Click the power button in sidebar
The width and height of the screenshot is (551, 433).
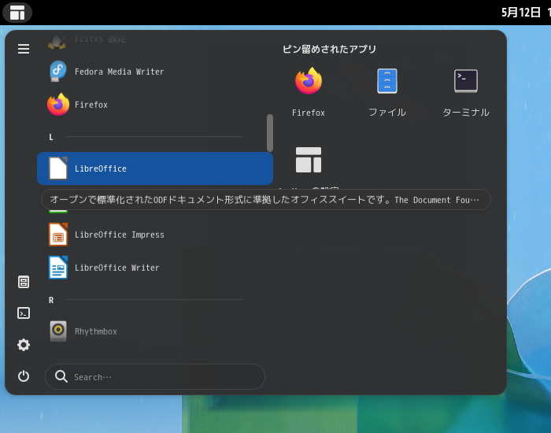click(x=24, y=376)
